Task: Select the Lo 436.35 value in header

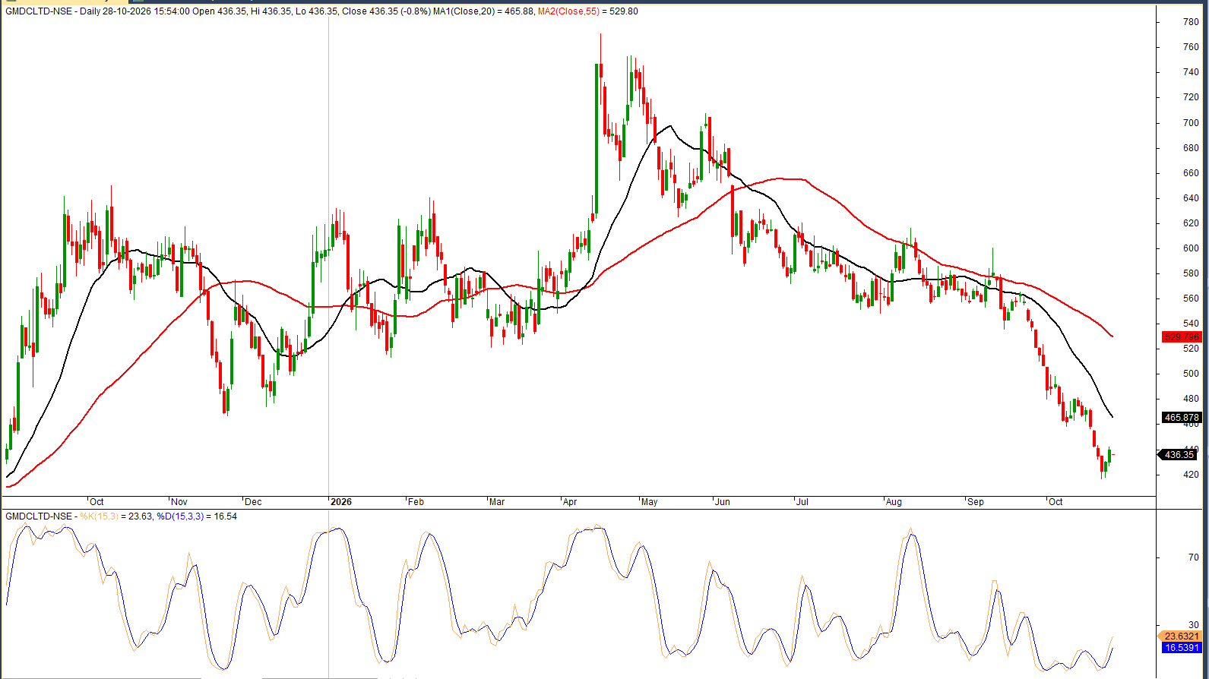Action: (317, 11)
